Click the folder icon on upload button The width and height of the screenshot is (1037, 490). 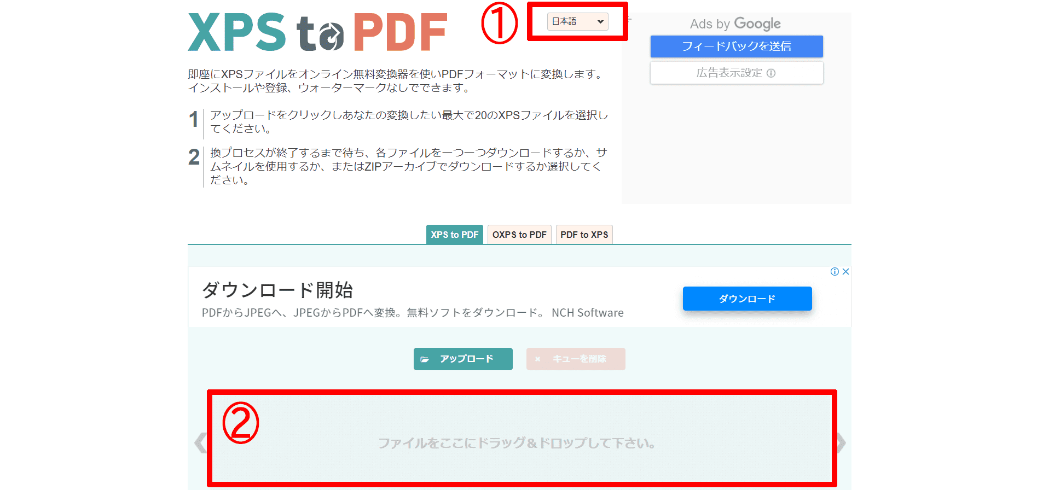[425, 359]
